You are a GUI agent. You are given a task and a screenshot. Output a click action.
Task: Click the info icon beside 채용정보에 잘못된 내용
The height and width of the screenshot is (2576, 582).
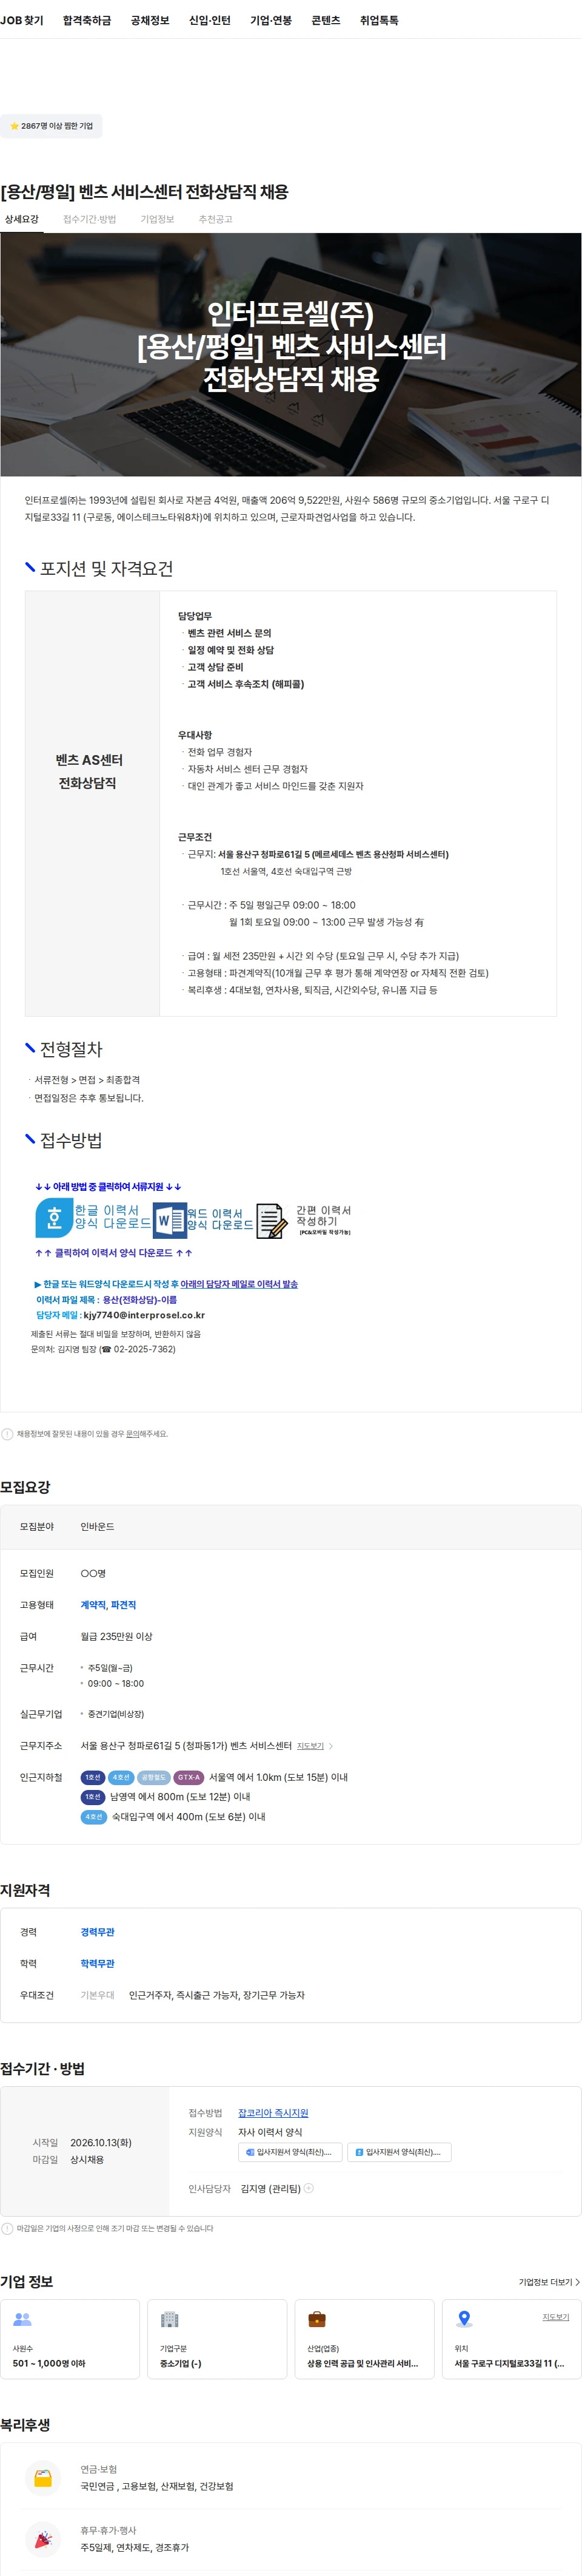point(8,1434)
